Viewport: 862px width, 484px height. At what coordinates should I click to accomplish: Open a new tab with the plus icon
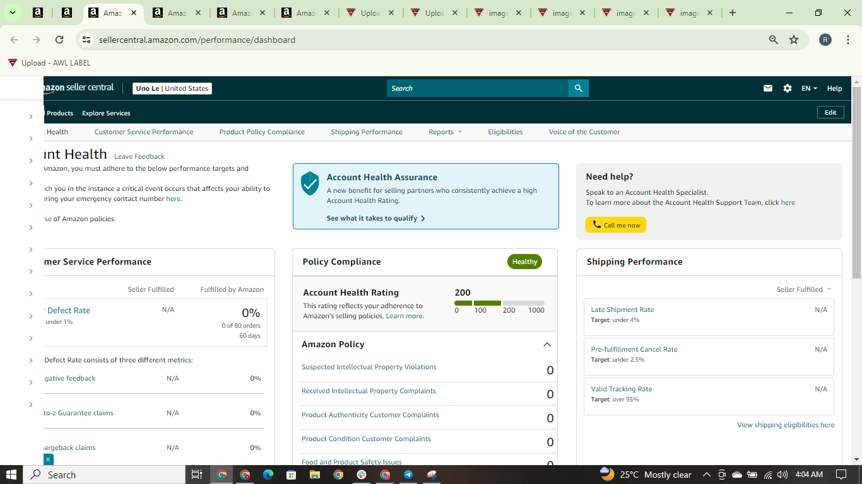(x=732, y=13)
